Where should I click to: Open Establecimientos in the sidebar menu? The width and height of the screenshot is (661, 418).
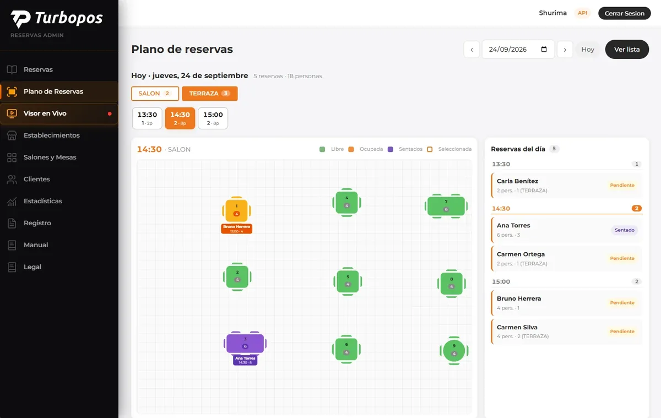[59, 135]
